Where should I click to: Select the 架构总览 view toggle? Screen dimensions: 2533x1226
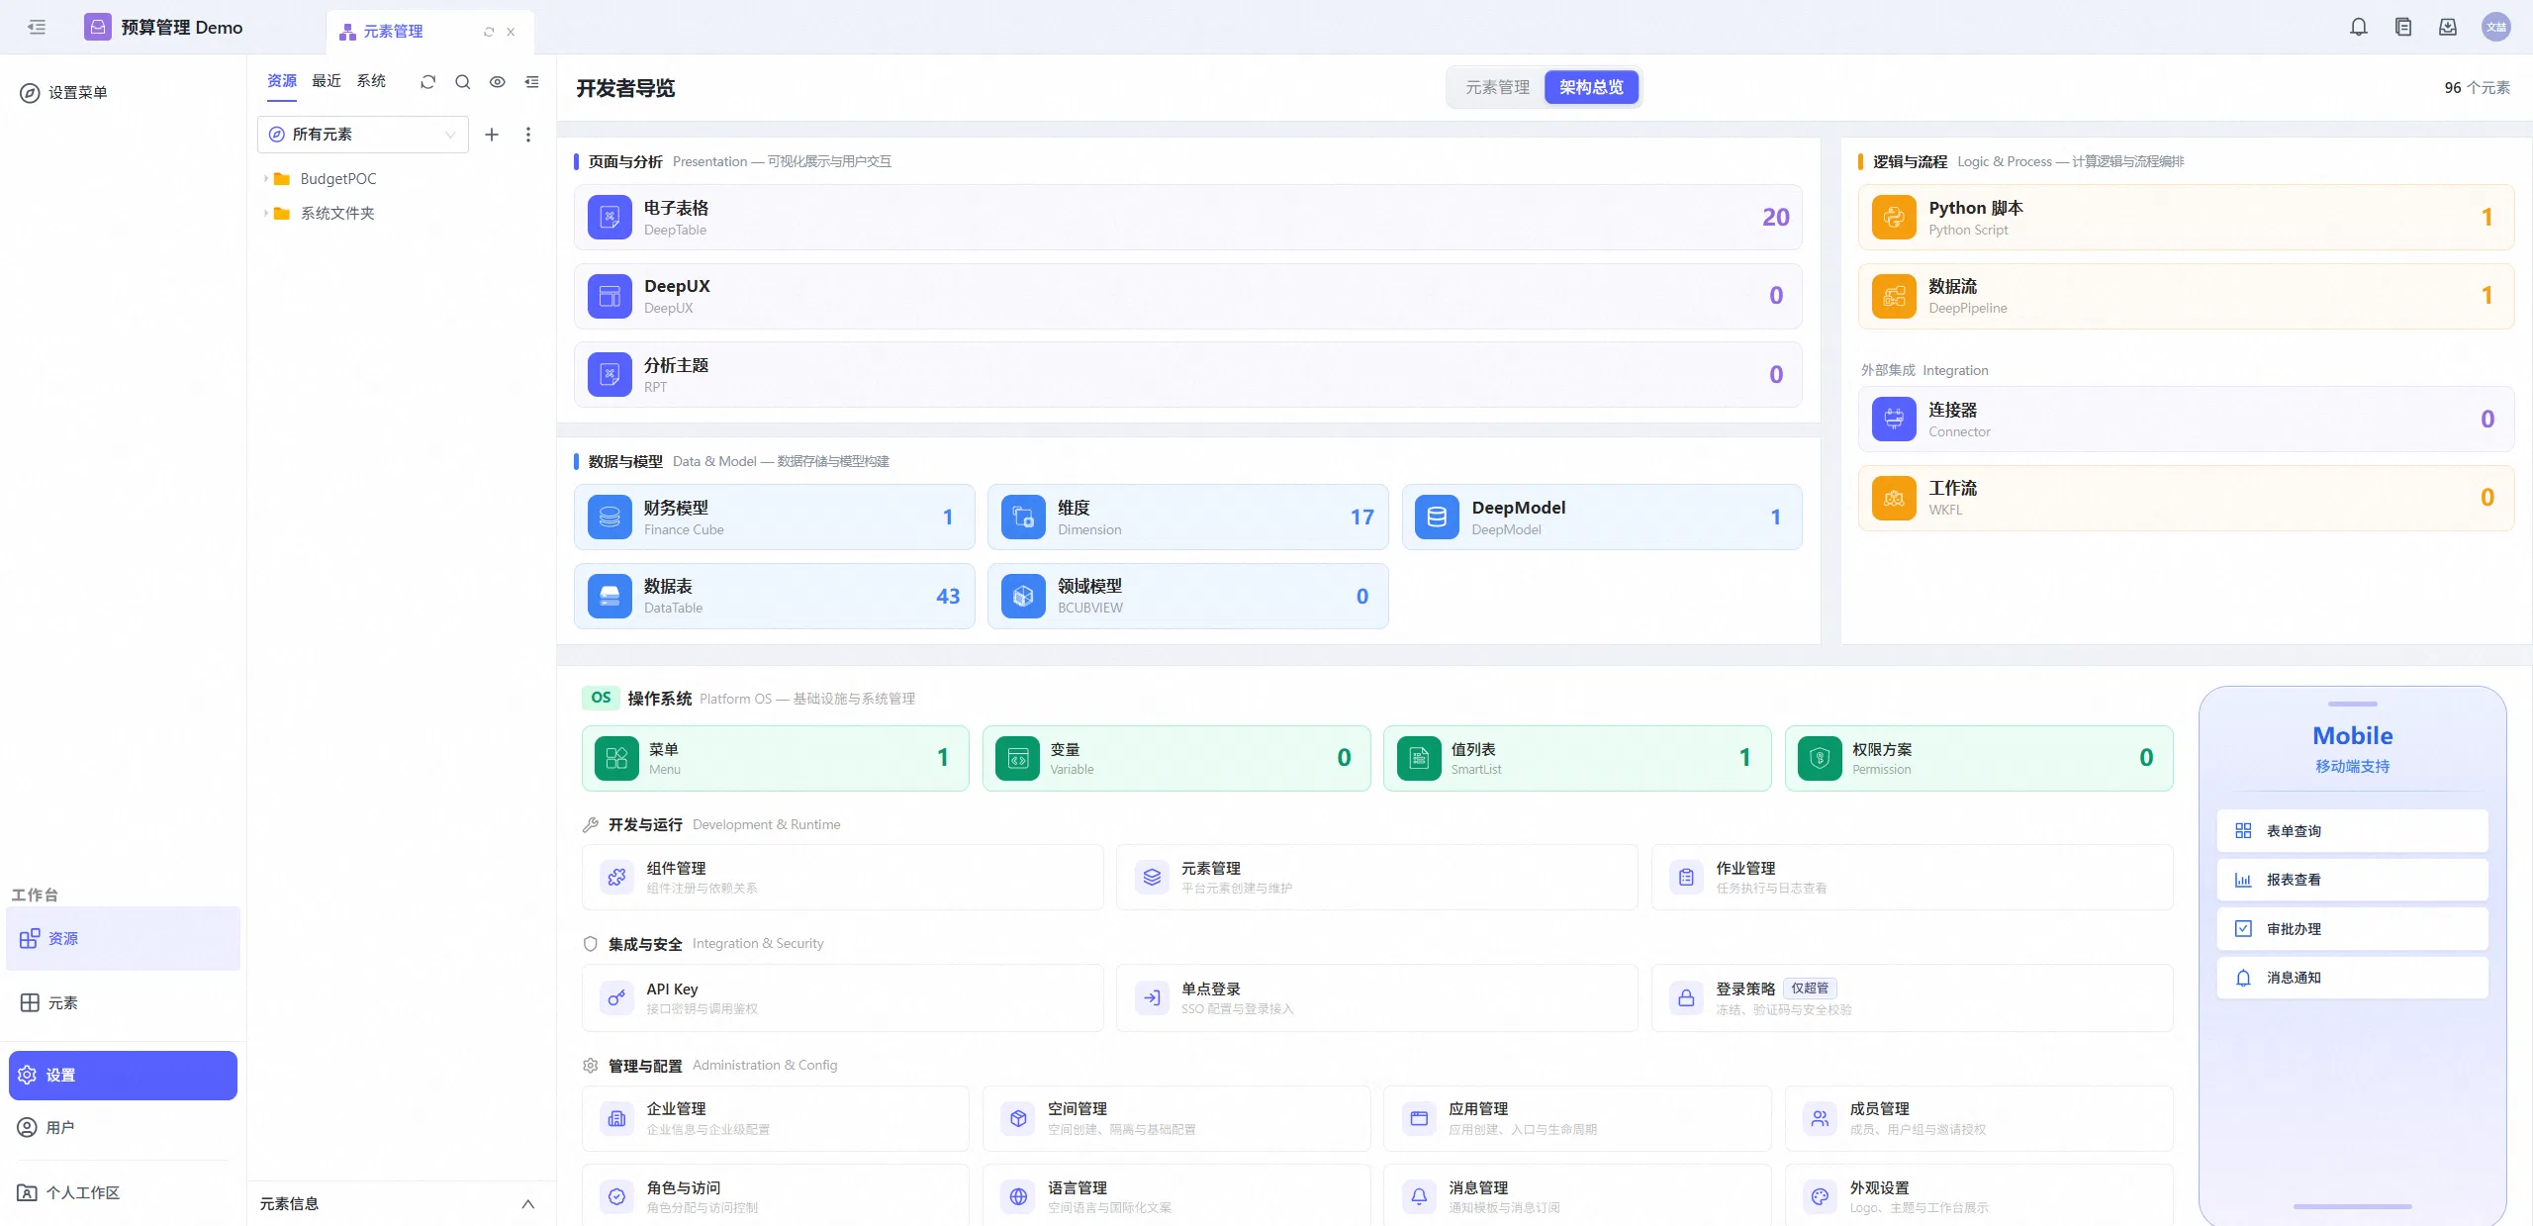[1591, 88]
